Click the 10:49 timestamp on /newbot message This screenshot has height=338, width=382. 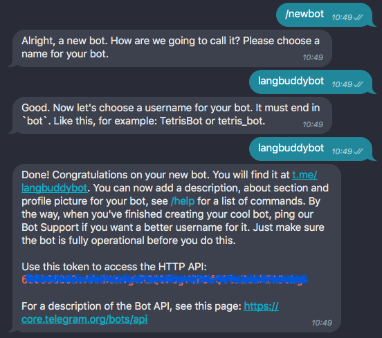tap(342, 17)
